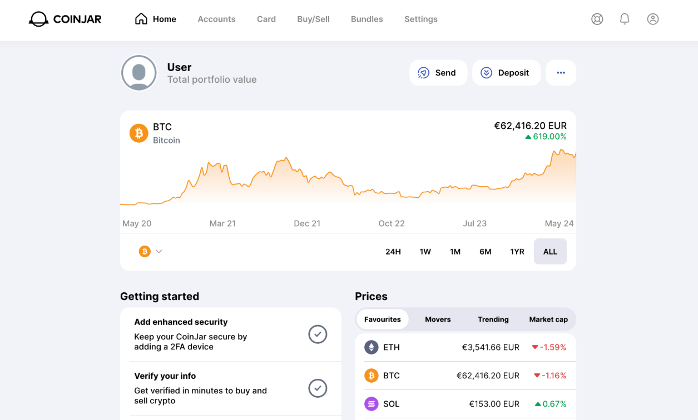Screen dimensions: 698x420
Task: Click the Bitcoin coin icon on the chart card
Action: (138, 133)
